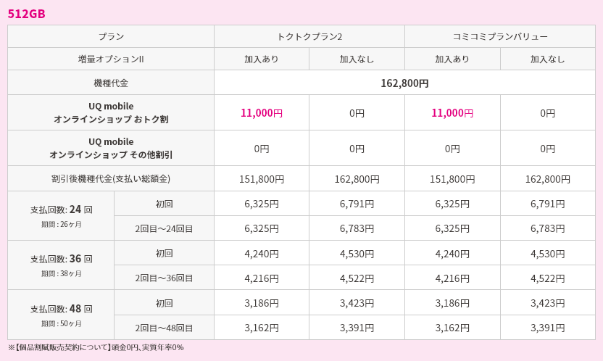Click the first 6,791円 initial payment cell
The height and width of the screenshot is (361, 603).
357,204
